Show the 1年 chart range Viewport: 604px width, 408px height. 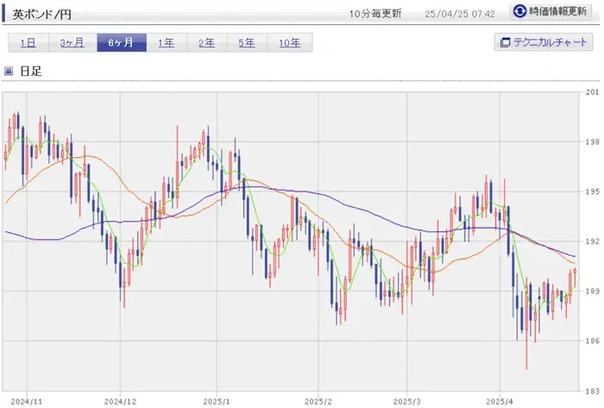[165, 42]
